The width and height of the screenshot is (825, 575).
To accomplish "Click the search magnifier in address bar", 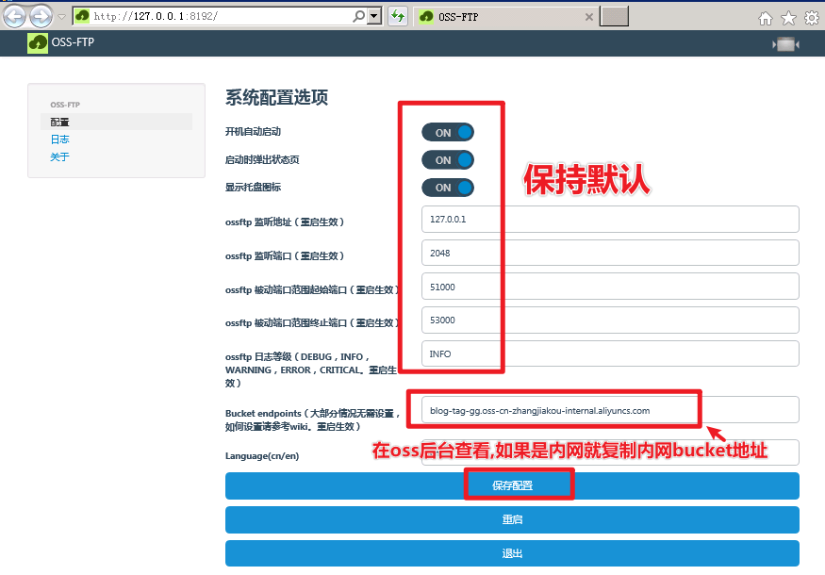I will click(x=358, y=17).
